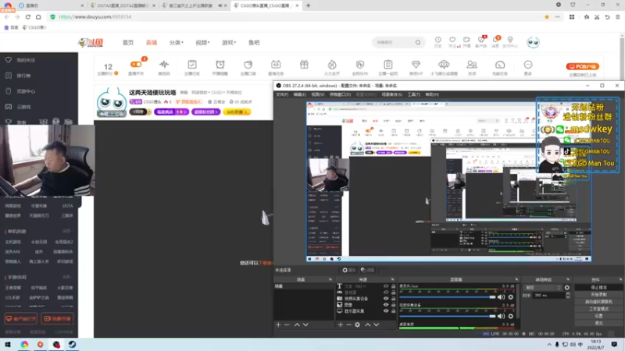Expand the Games dropdown in the Douyu nav
Image resolution: width=625 pixels, height=351 pixels.
point(229,43)
